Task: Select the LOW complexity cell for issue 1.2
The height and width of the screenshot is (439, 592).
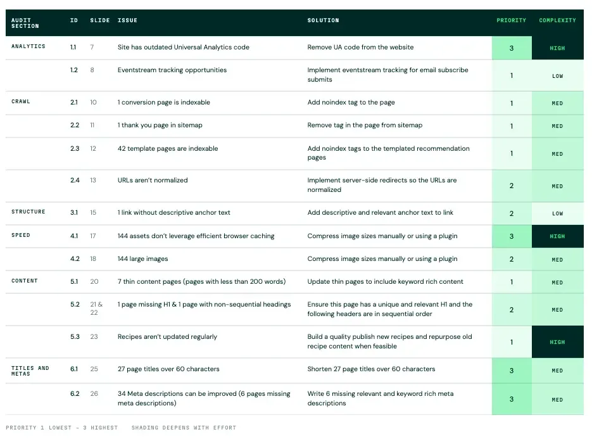Action: (558, 75)
